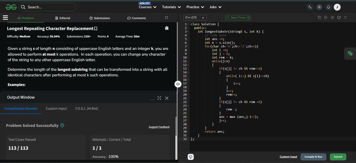Click the panel splitter handle between panes

[x=178, y=84]
